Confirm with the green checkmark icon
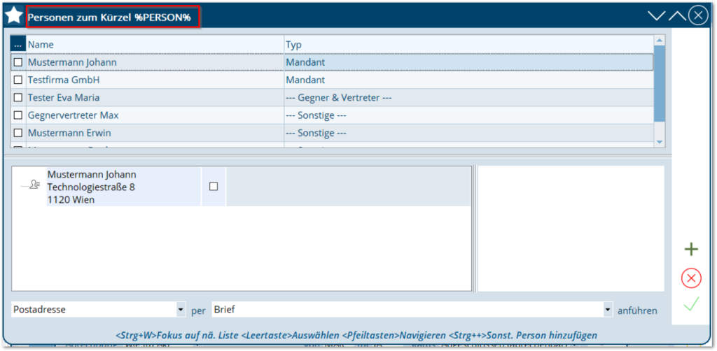This screenshot has width=717, height=351. coord(691,304)
